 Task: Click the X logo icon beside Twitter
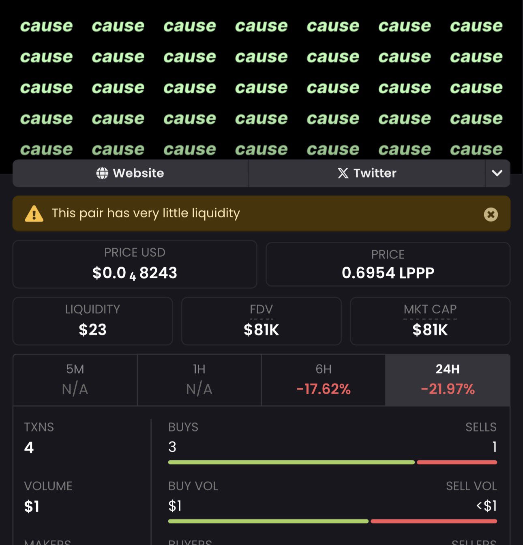(343, 173)
